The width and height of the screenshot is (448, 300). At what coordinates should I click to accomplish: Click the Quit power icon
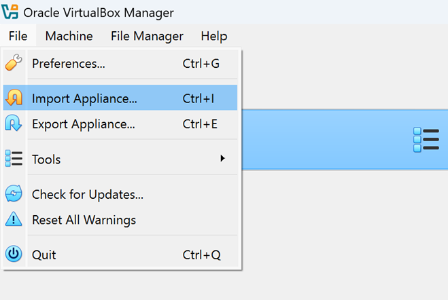pos(14,255)
